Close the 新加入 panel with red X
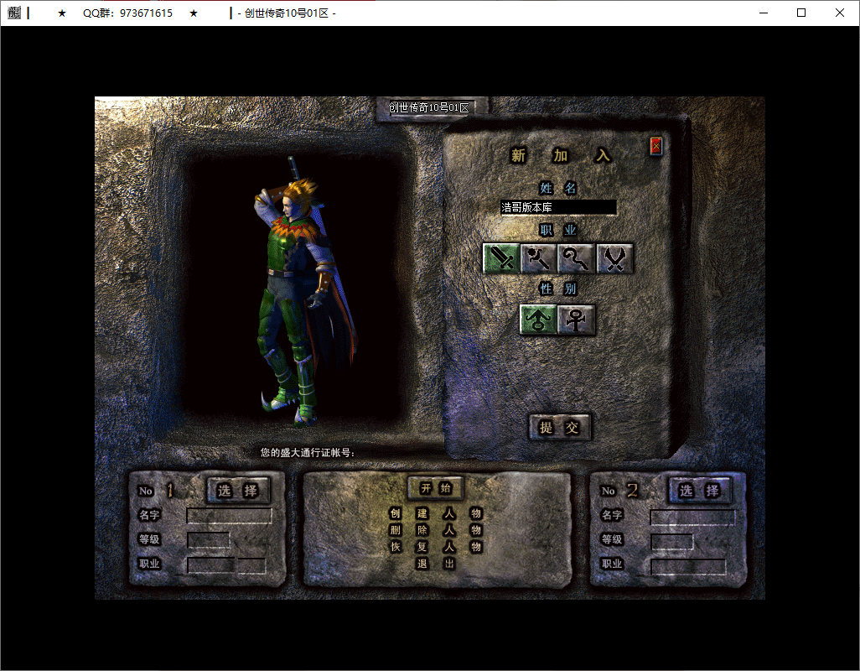This screenshot has width=860, height=671. 656,146
